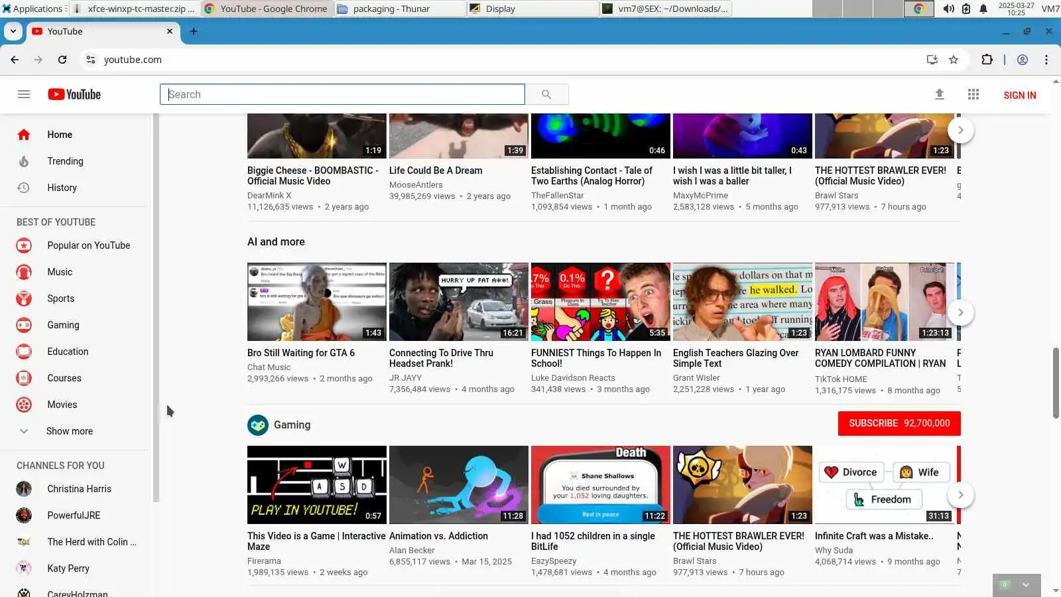Click the SIGN IN link
This screenshot has width=1061, height=597.
(1020, 95)
